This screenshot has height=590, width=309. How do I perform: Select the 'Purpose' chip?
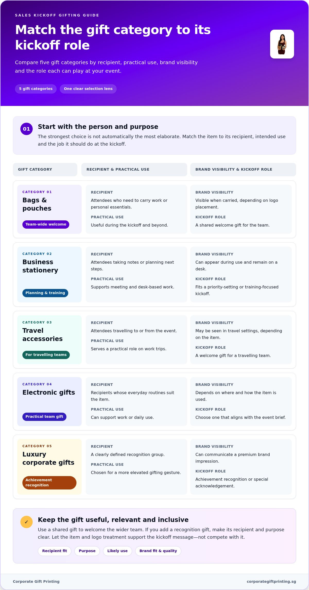click(87, 551)
